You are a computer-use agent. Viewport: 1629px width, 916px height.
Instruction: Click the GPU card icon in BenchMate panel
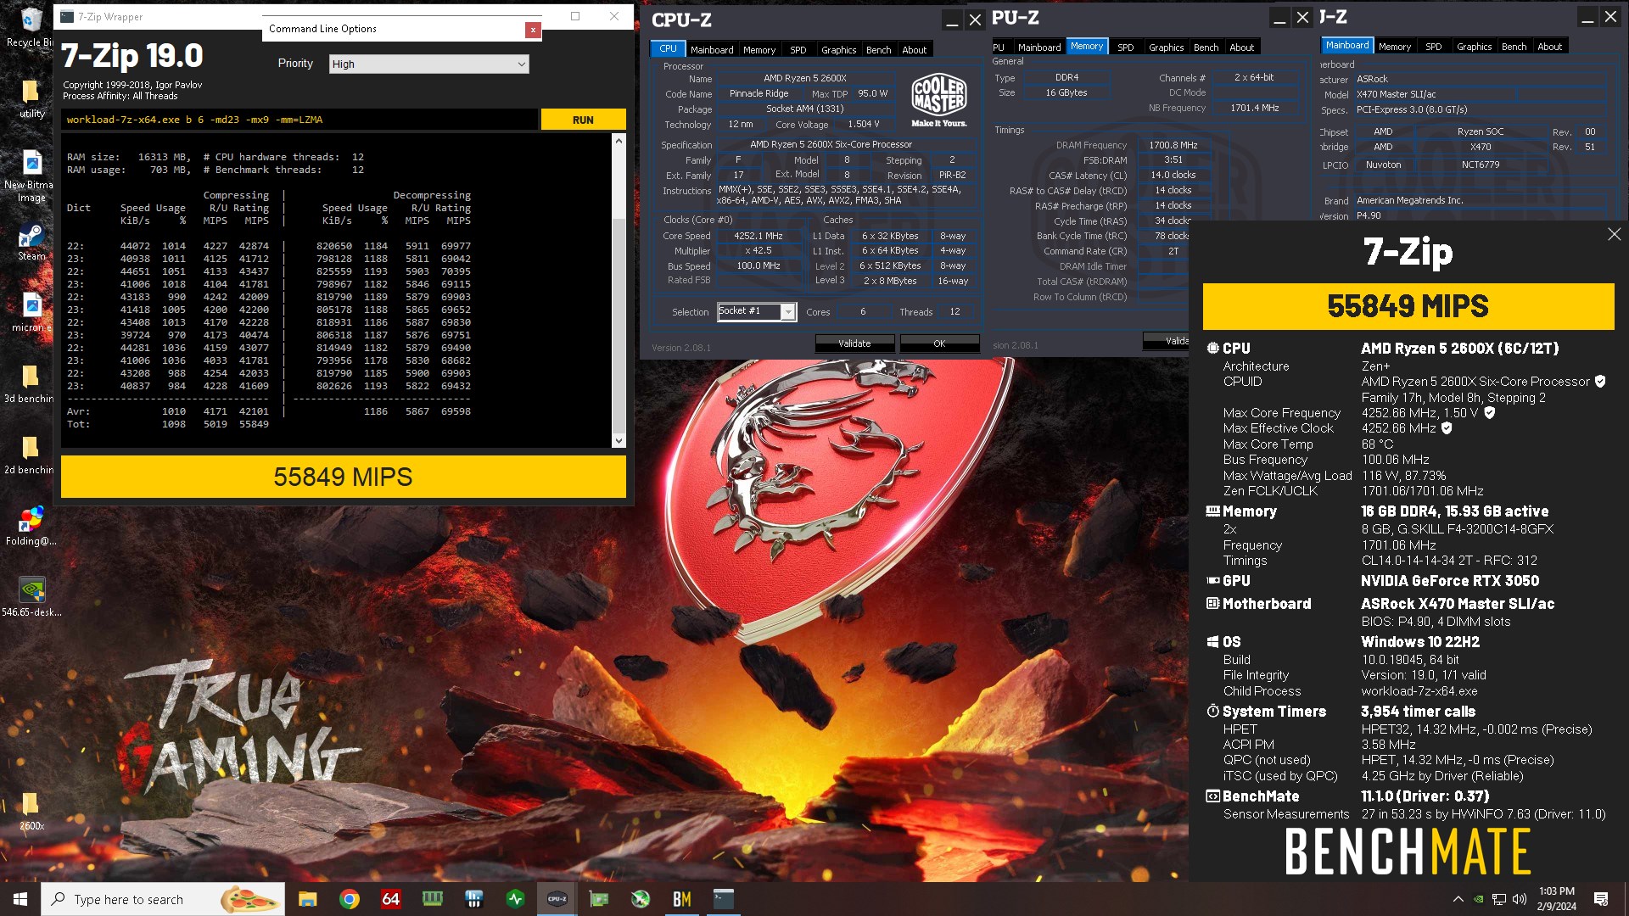pos(1213,581)
